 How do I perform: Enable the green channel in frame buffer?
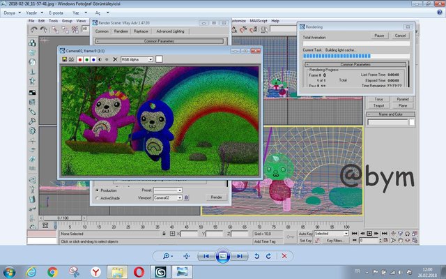click(86, 60)
